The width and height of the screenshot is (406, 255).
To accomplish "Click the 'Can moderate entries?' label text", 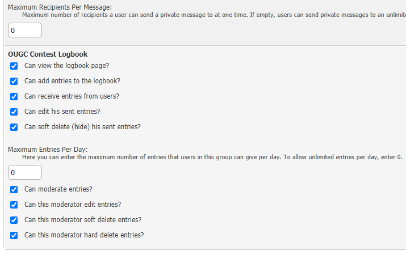I will [58, 189].
